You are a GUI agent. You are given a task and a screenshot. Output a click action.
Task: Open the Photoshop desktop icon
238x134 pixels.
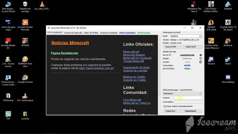pyautogui.click(x=8, y=97)
